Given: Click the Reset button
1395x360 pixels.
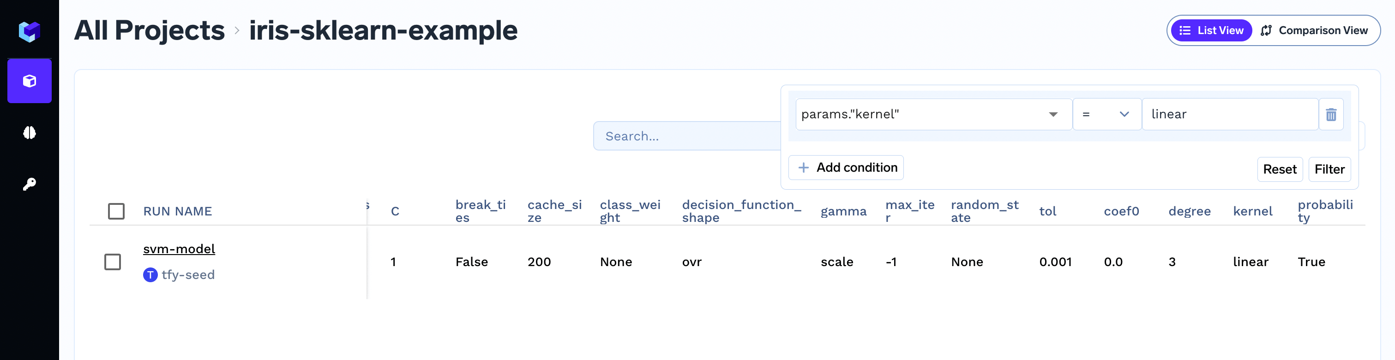Looking at the screenshot, I should pyautogui.click(x=1280, y=169).
